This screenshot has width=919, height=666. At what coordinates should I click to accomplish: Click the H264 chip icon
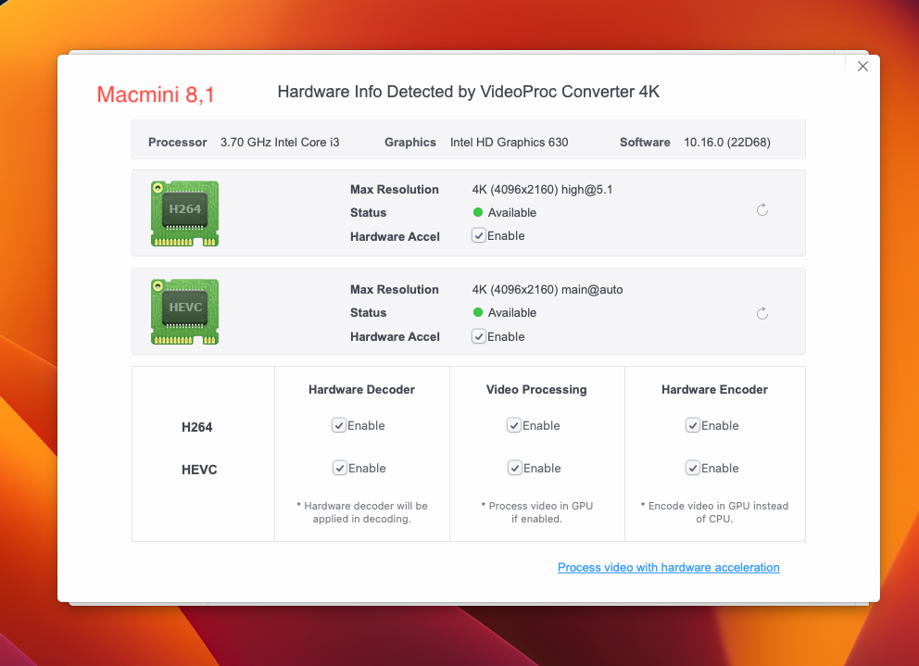[x=184, y=213]
